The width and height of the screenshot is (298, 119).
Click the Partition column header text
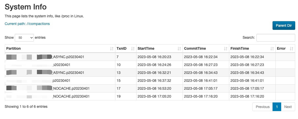pos(13,48)
